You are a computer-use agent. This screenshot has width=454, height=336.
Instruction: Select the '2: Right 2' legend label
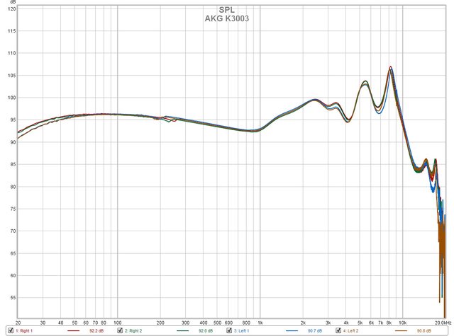coord(135,330)
